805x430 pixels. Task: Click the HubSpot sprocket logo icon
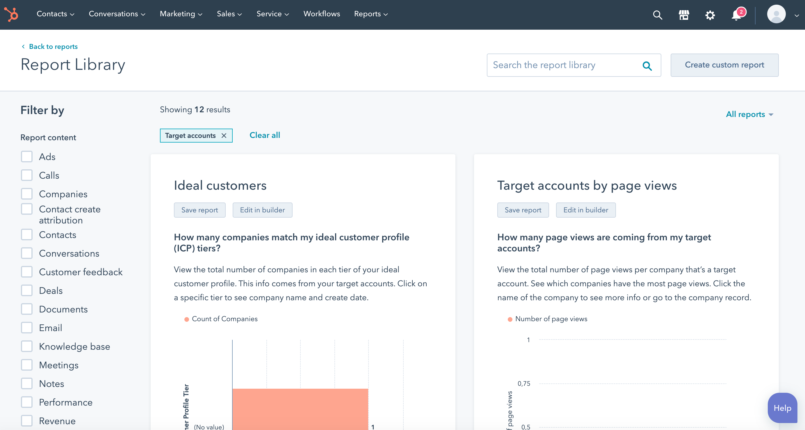pos(11,14)
